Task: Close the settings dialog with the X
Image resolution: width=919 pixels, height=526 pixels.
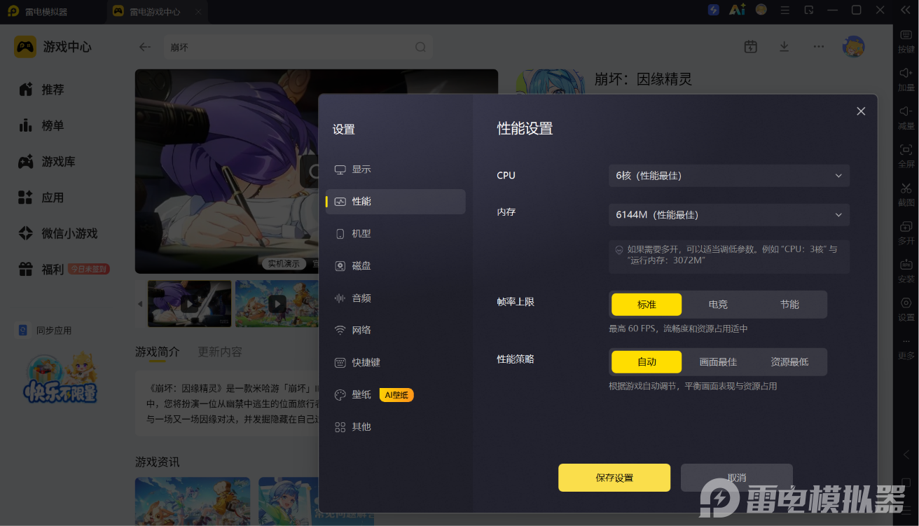Action: 861,111
